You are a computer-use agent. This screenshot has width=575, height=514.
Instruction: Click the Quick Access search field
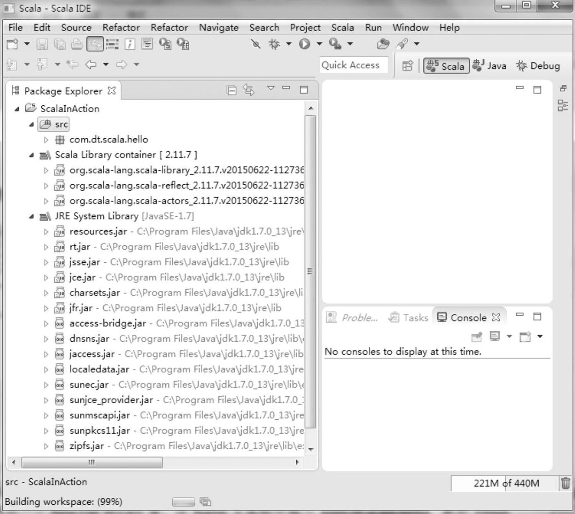353,65
